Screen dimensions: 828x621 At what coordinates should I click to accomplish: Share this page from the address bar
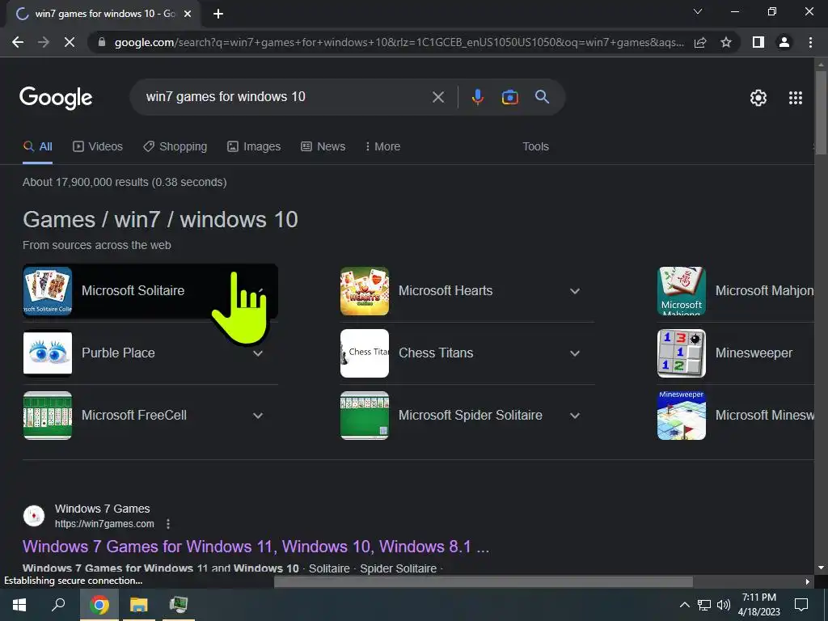(x=700, y=42)
